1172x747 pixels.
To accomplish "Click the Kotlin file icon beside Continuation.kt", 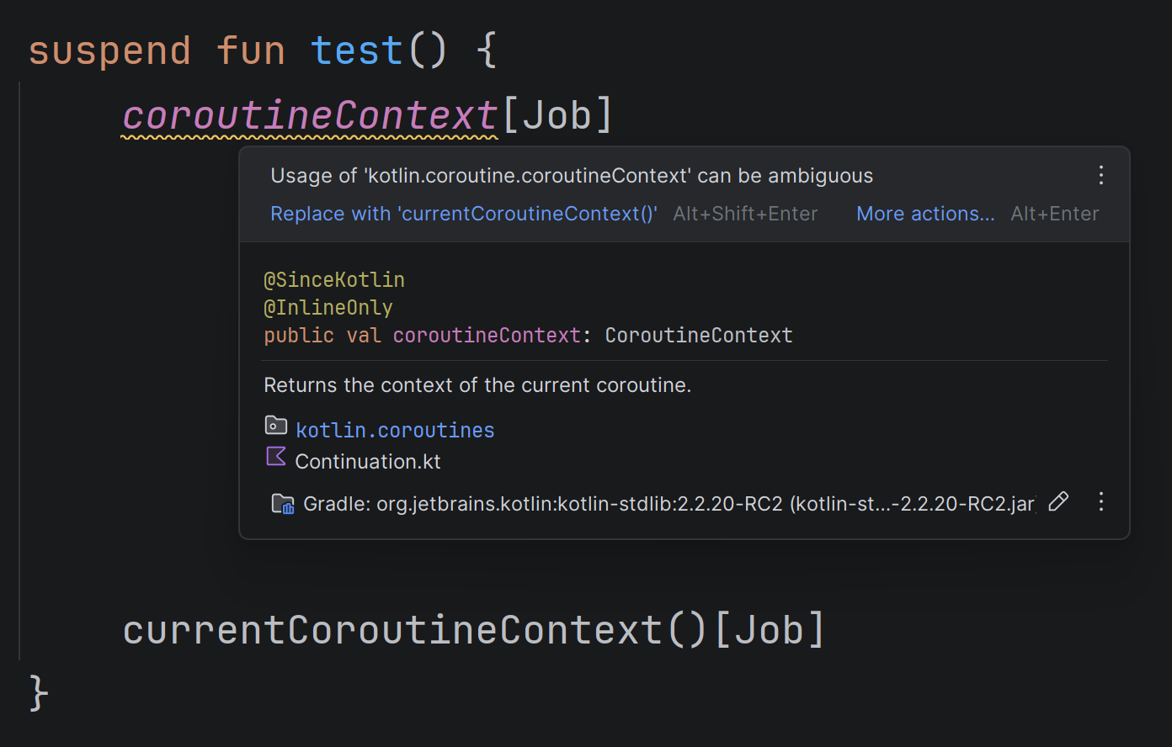I will coord(275,457).
